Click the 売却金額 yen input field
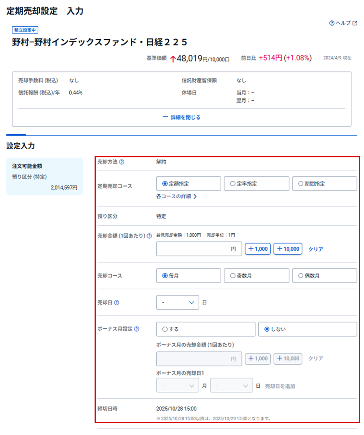This screenshot has width=364, height=435. (x=194, y=249)
